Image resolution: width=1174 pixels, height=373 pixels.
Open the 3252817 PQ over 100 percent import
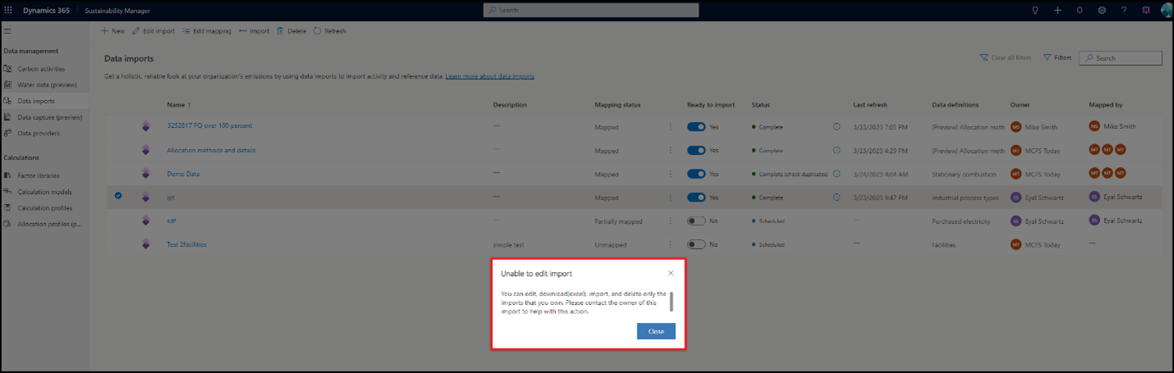(209, 126)
